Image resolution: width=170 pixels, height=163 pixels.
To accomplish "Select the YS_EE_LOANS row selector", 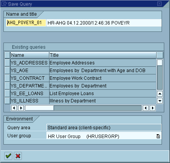I will pos(7,94).
